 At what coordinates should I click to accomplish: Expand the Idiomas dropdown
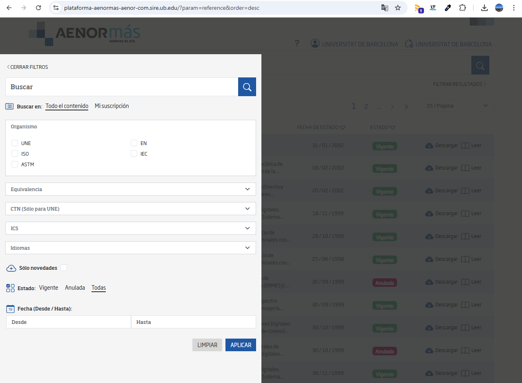tap(131, 248)
